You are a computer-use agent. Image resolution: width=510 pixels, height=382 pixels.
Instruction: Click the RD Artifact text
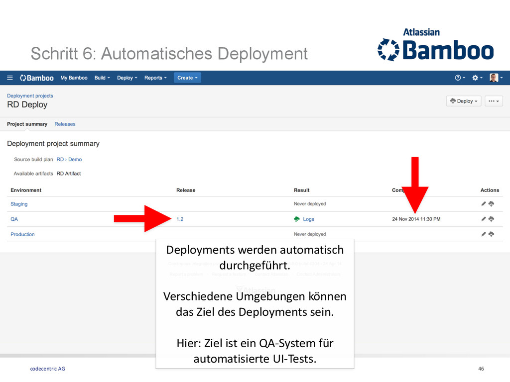(69, 174)
